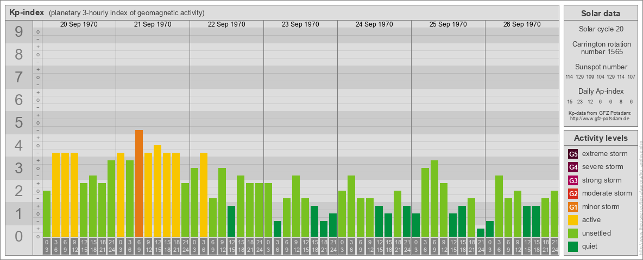The height and width of the screenshot is (260, 643).
Task: Click Ap-index value 15
Action: 570,101
